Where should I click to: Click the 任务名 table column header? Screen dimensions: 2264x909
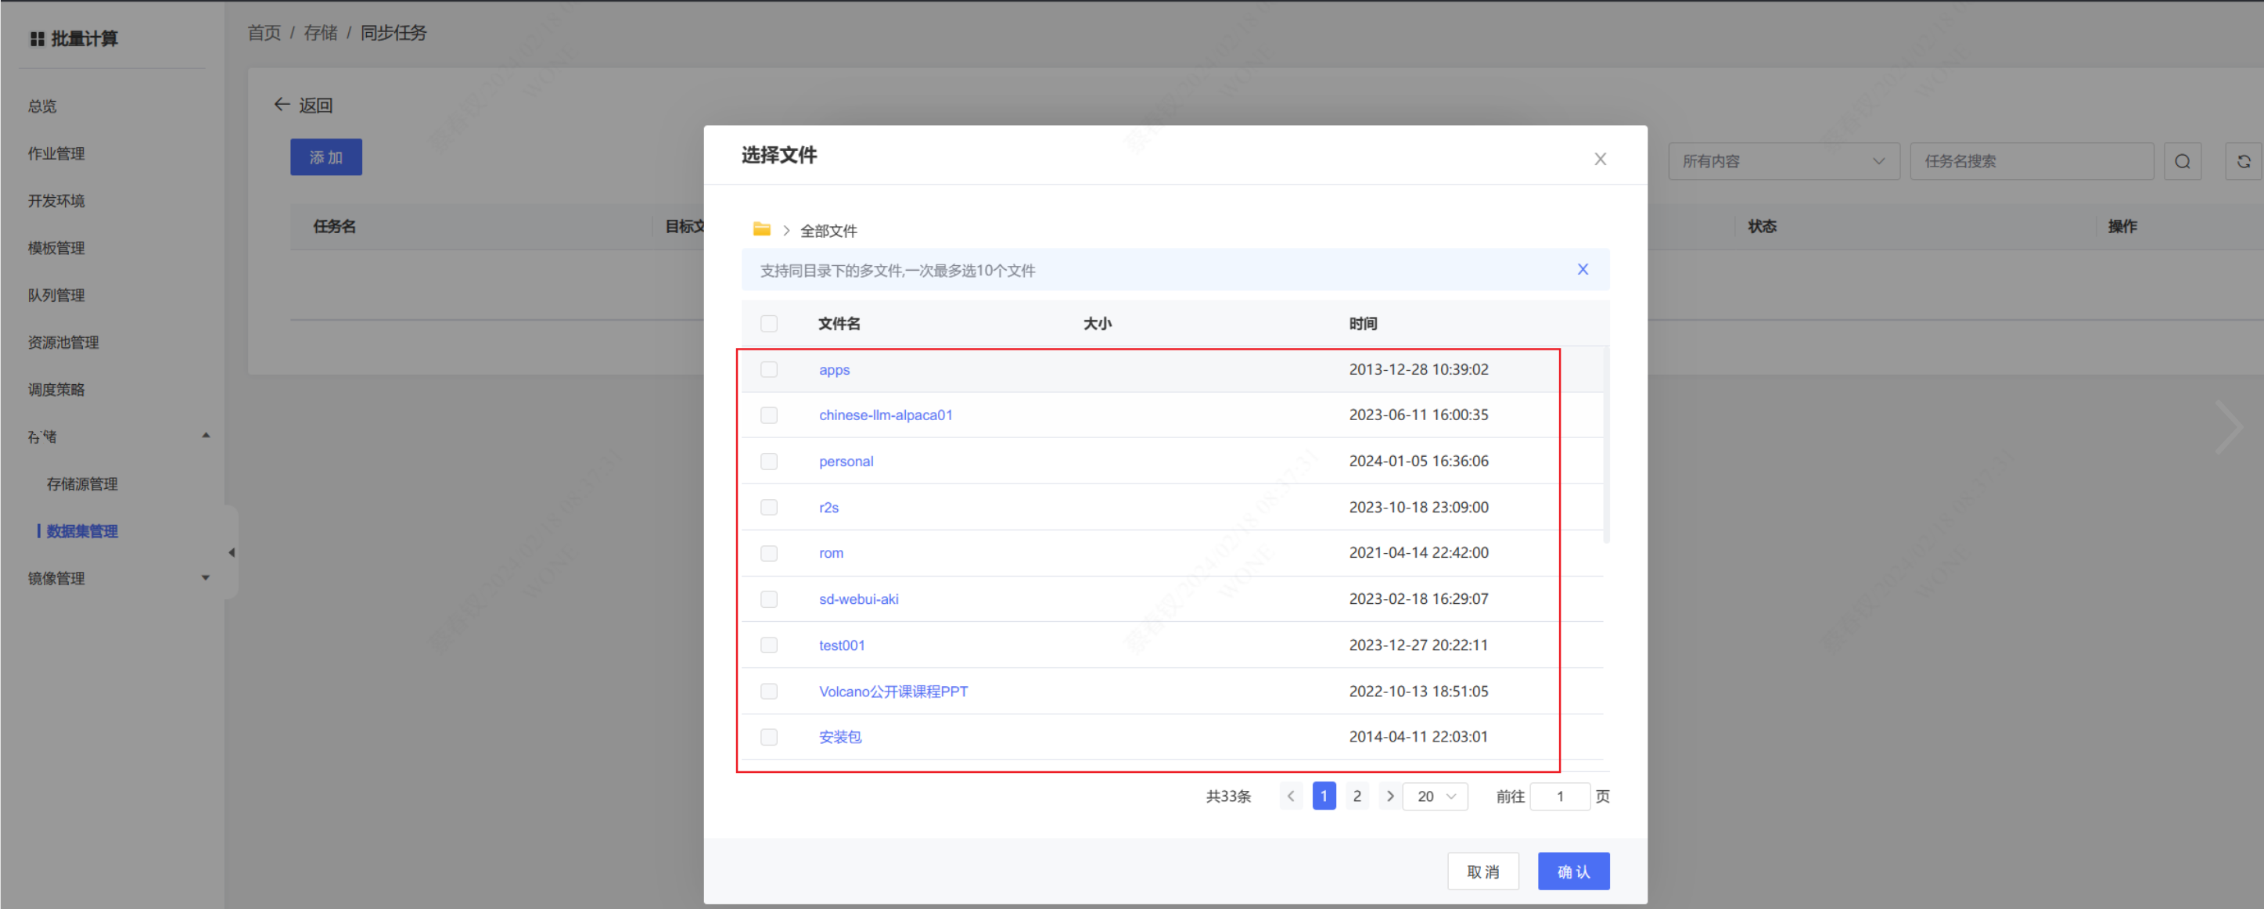334,226
